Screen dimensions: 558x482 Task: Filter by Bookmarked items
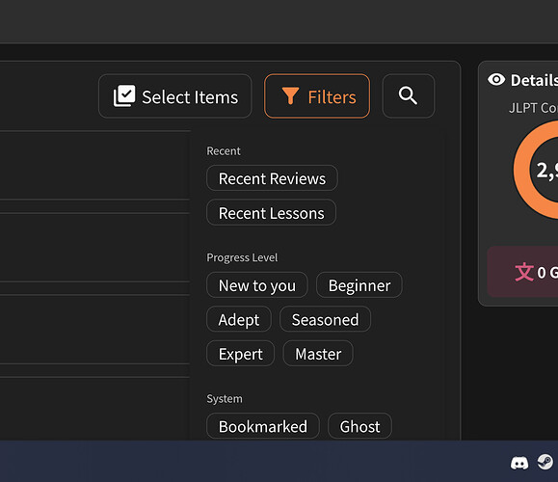tap(263, 426)
